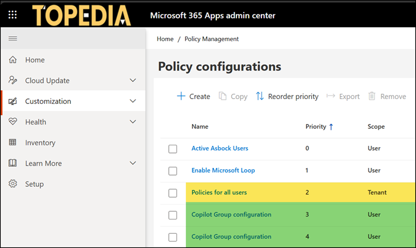Screen dimensions: 416x248
Task: Click the Inventory table icon
Action: point(12,142)
